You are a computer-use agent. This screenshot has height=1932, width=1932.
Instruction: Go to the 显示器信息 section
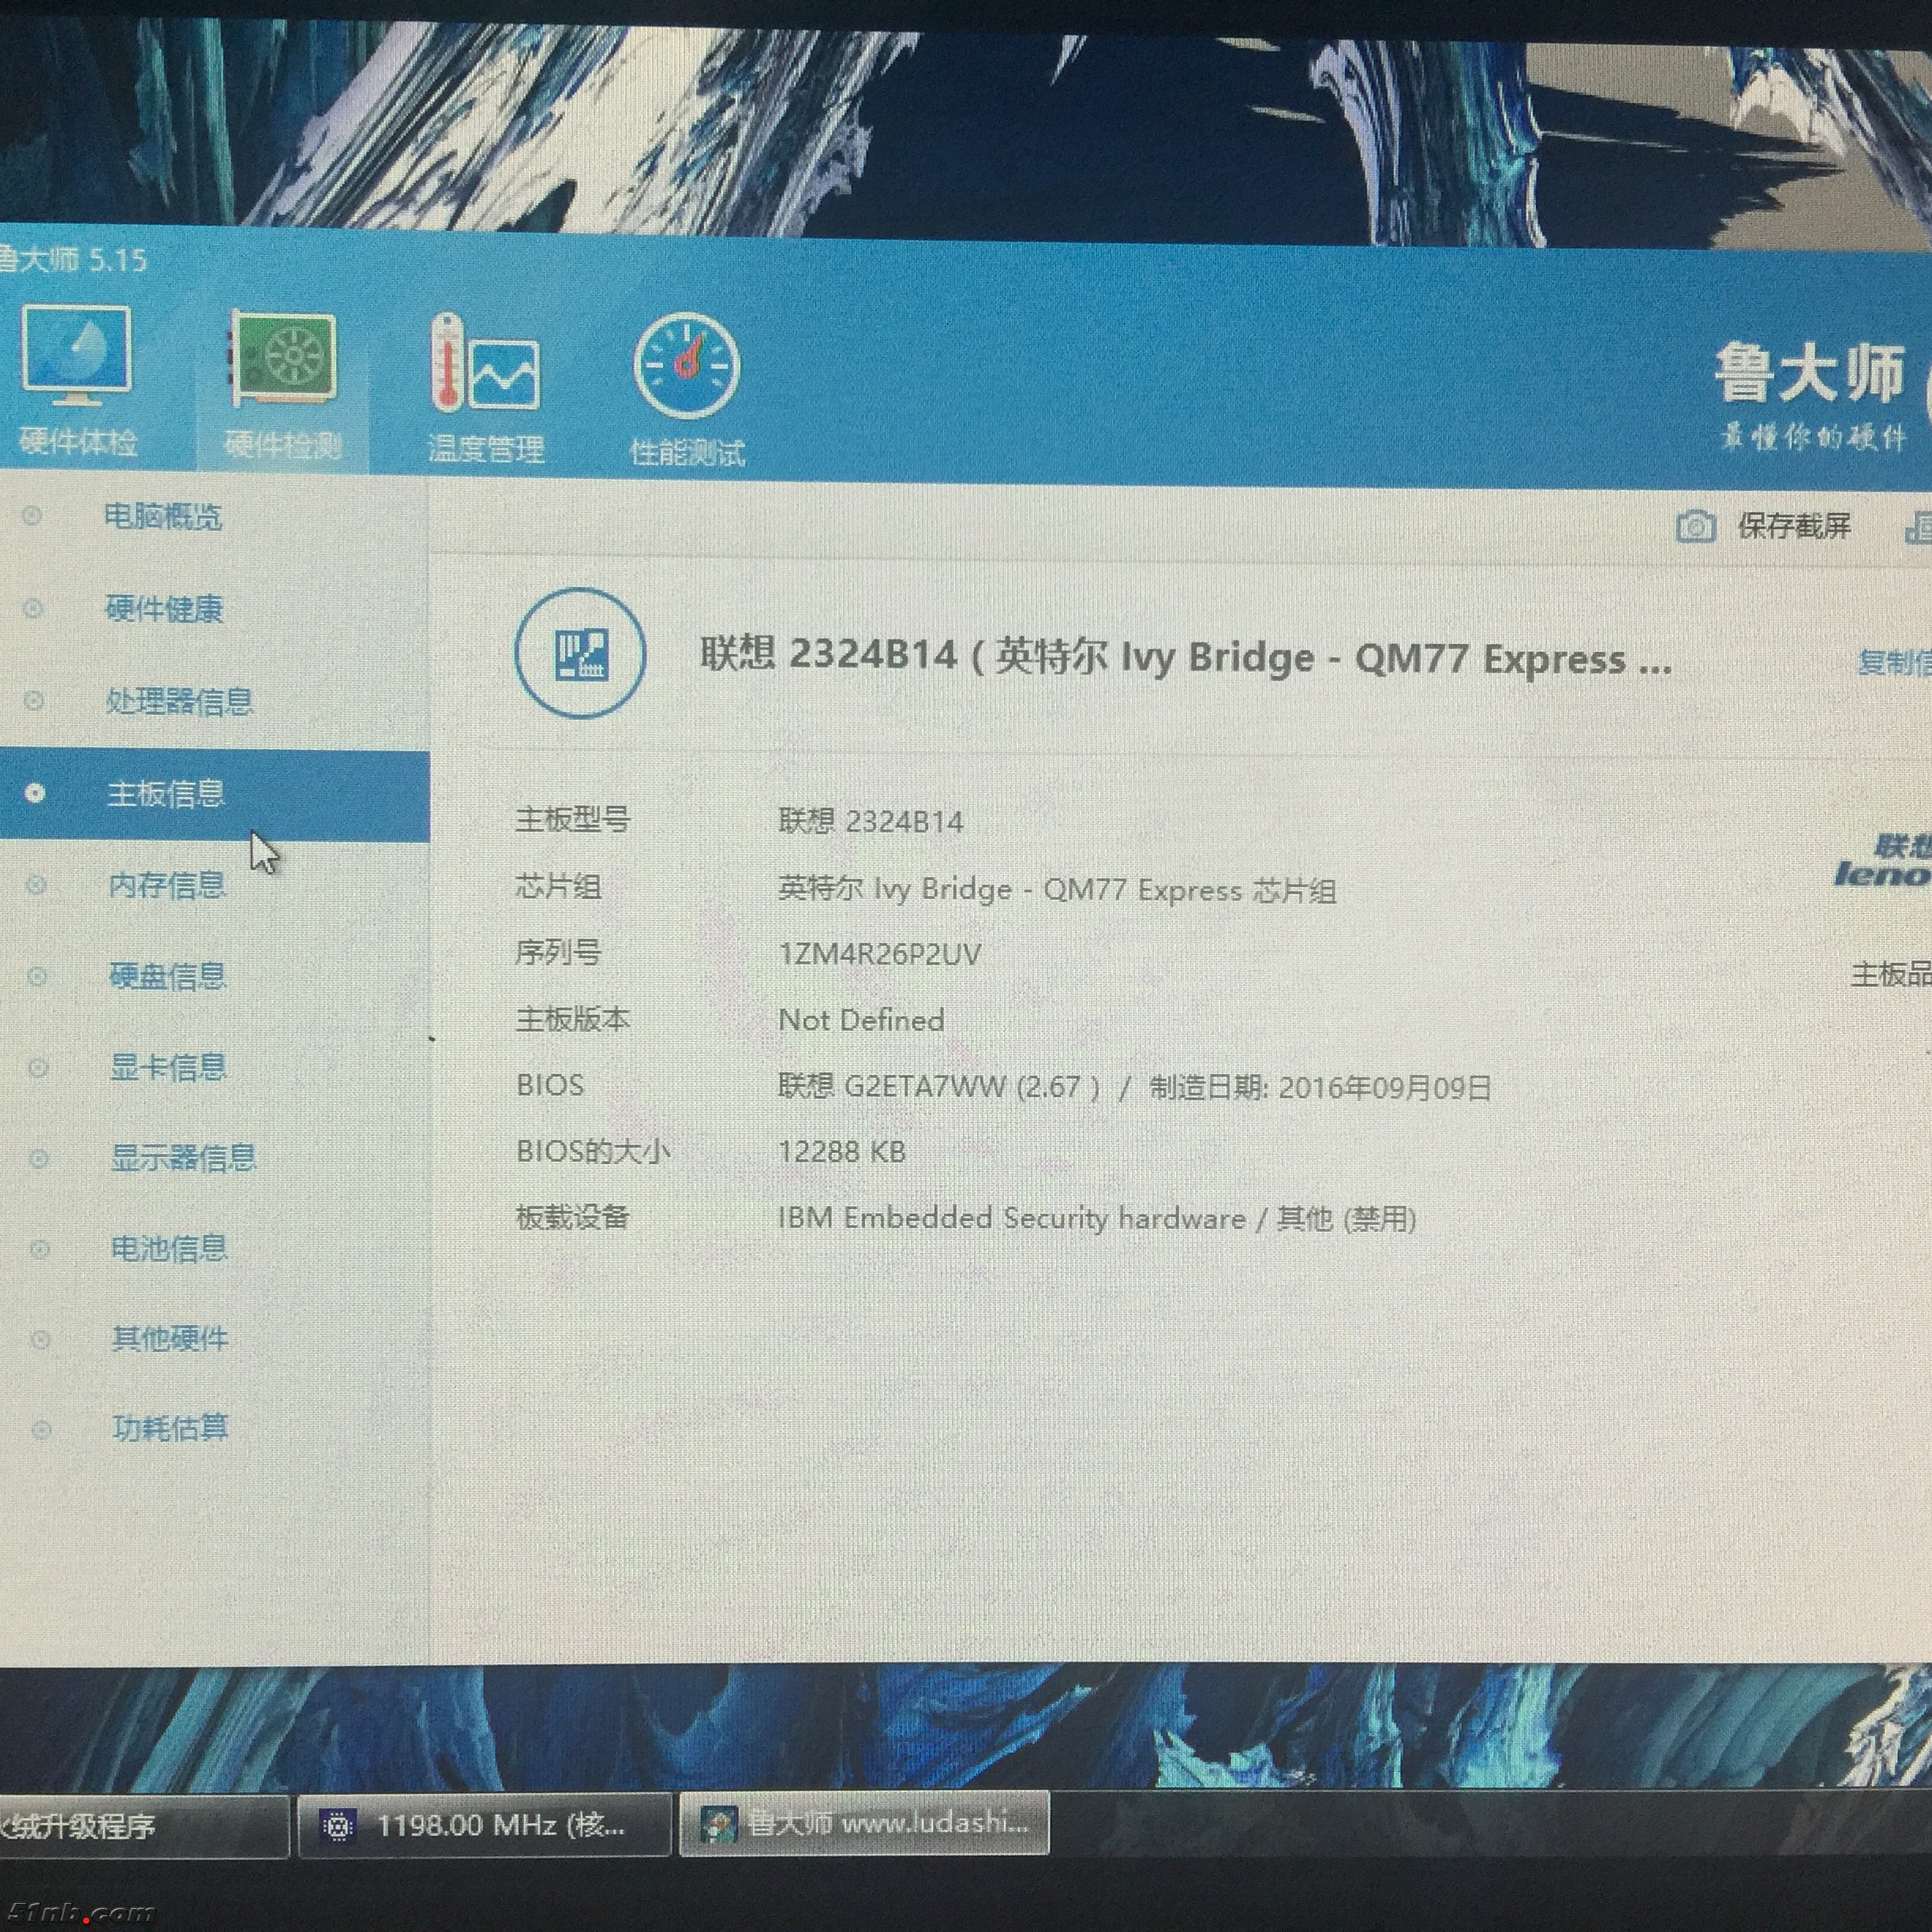click(x=183, y=1158)
